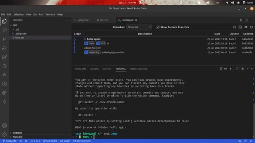Open the Run and Debug view
The image size is (255, 143).
tap(4, 48)
